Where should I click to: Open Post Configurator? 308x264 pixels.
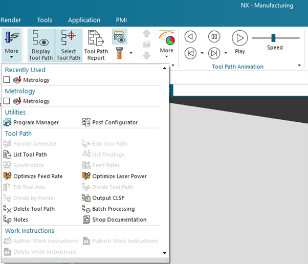pos(110,122)
